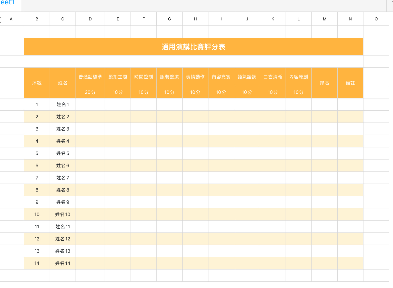Select column G header

click(x=169, y=19)
